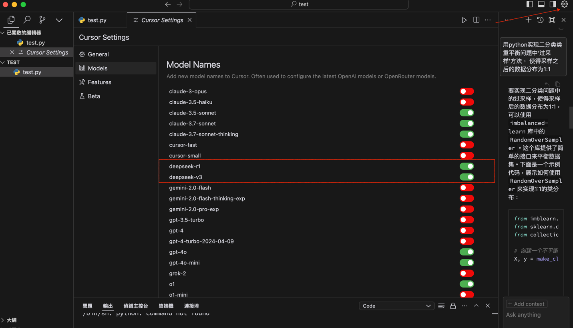Viewport: 573px width, 328px height.
Task: Open the Code output channel dropdown
Action: click(x=396, y=306)
